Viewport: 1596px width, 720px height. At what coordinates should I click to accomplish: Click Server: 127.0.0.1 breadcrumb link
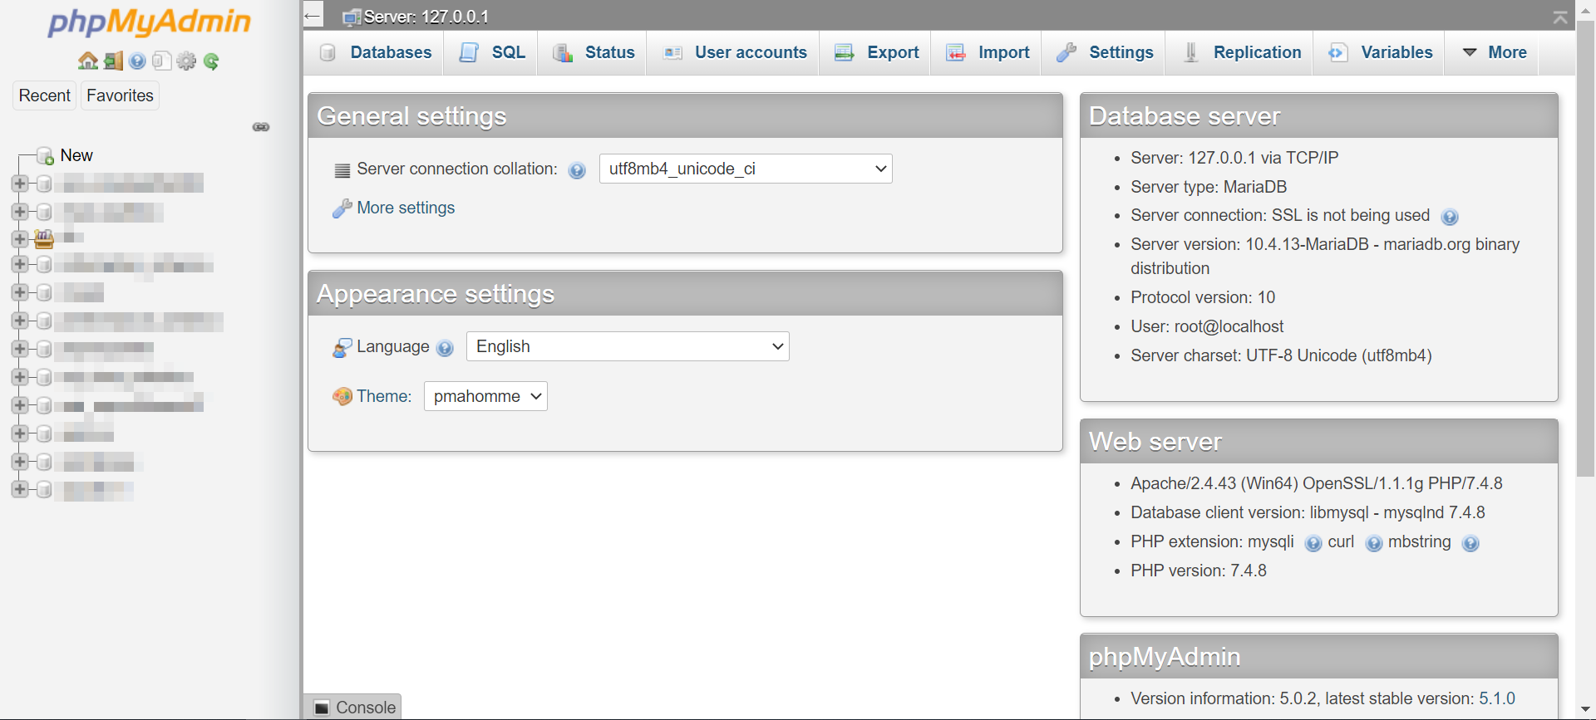point(426,17)
